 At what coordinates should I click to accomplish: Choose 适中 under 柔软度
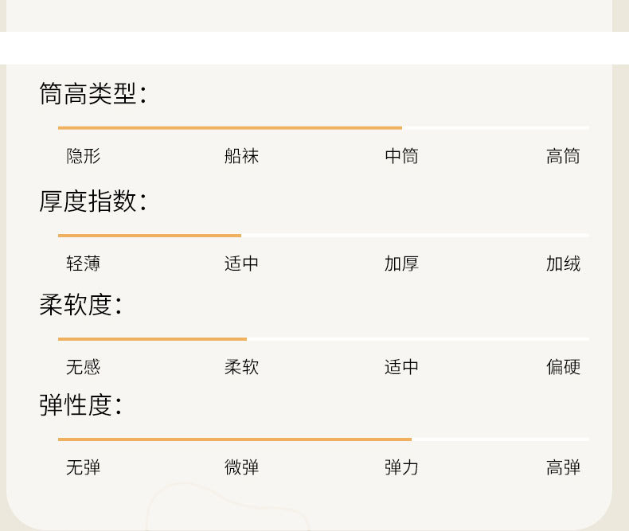point(401,367)
